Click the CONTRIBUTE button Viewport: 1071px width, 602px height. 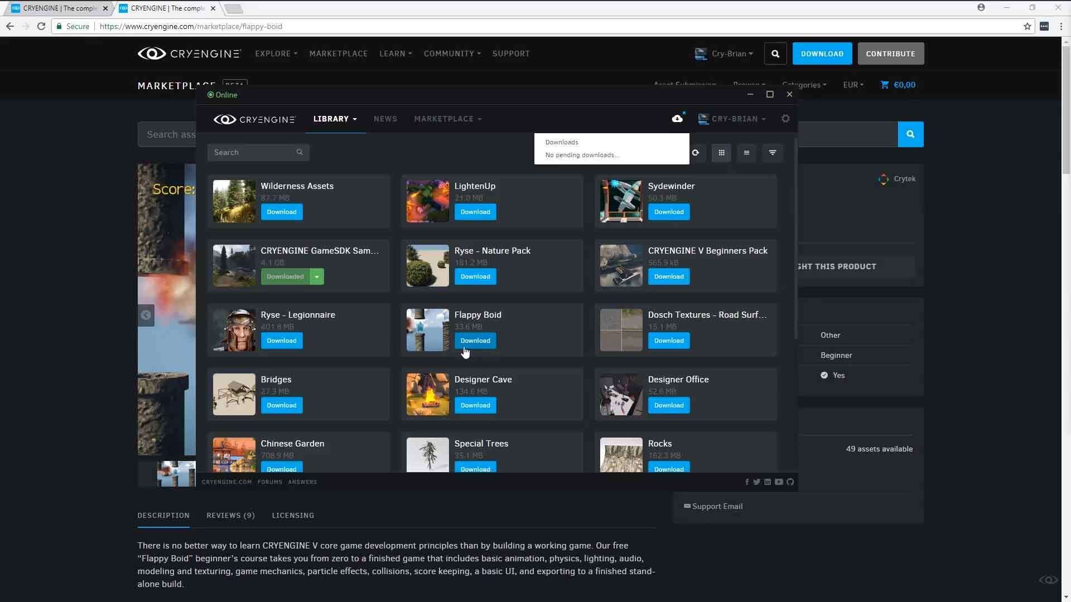891,54
